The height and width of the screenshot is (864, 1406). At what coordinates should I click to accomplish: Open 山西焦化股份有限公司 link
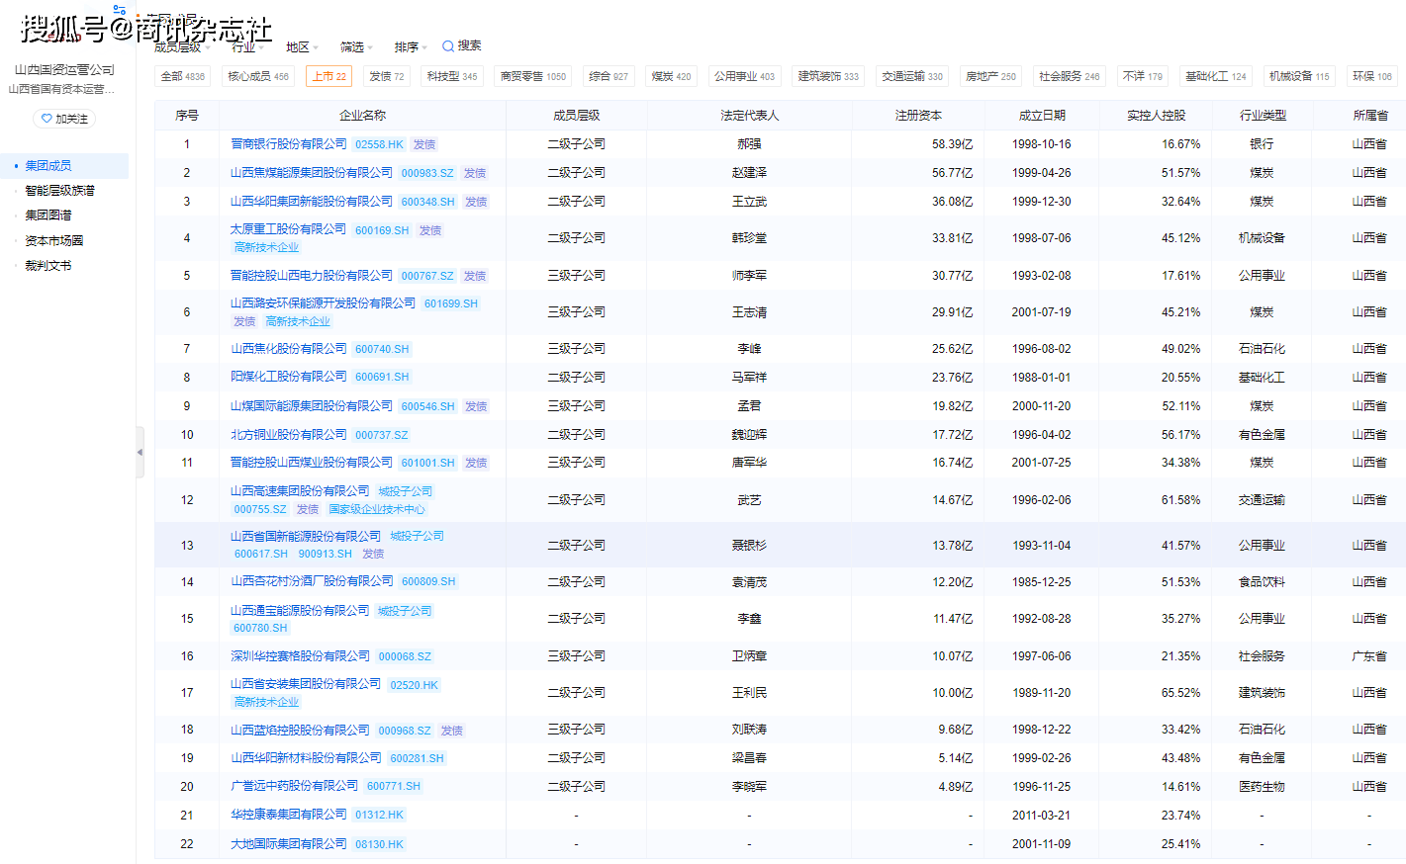(289, 349)
